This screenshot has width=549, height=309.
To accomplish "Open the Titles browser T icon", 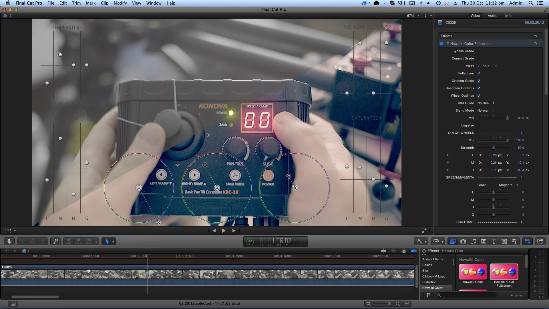I will click(x=494, y=241).
